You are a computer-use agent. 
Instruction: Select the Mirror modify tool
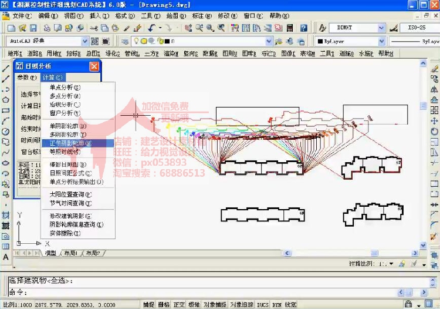pyautogui.click(x=434, y=89)
